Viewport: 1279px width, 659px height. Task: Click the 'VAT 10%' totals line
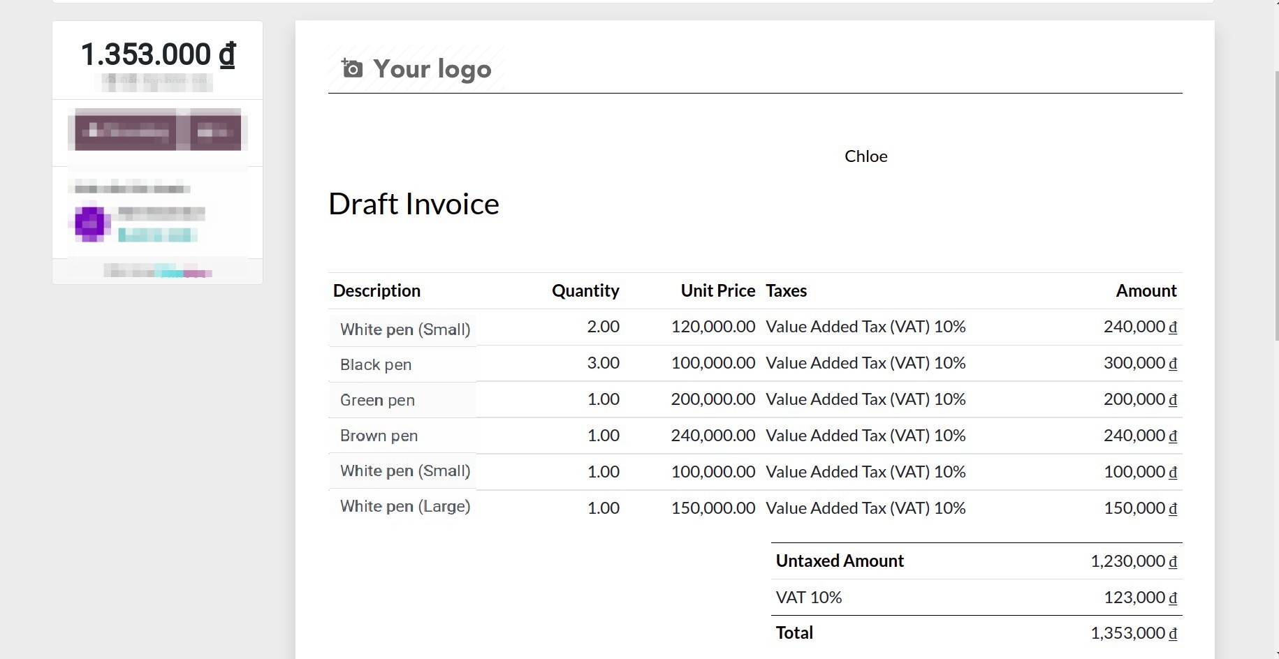(x=808, y=597)
